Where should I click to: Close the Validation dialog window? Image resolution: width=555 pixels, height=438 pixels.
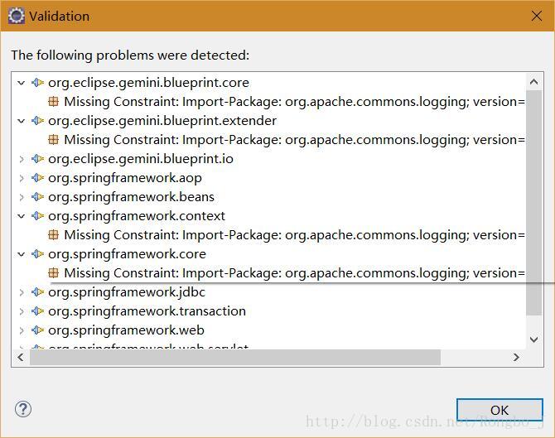[535, 16]
